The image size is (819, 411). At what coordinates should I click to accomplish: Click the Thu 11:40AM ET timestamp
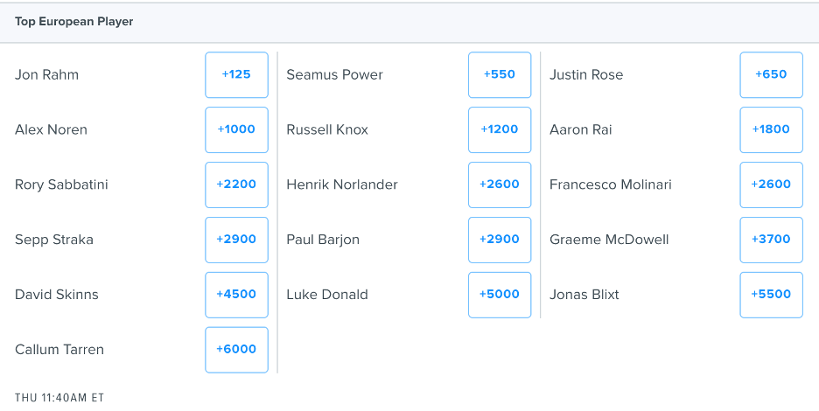coord(59,398)
